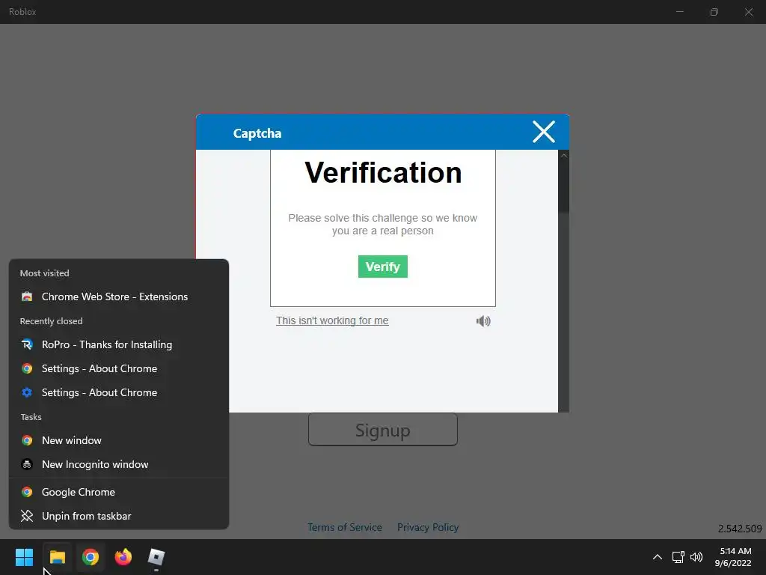Open the clock and date panel

tap(733, 557)
